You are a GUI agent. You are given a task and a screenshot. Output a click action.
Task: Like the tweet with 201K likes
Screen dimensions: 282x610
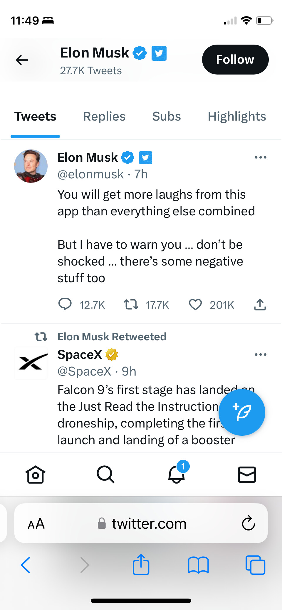point(195,304)
